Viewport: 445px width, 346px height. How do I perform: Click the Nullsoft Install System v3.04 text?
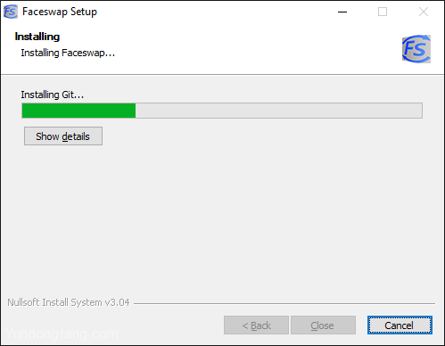pyautogui.click(x=69, y=302)
